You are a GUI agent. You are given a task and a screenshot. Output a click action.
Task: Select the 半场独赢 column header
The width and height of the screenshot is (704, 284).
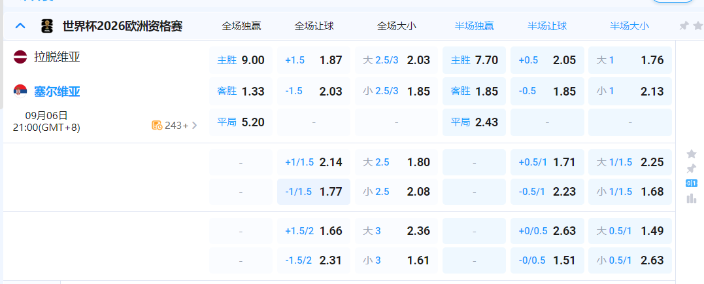(474, 26)
